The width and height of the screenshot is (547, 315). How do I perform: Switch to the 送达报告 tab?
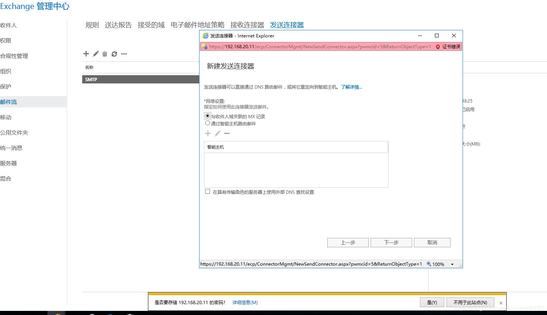118,25
